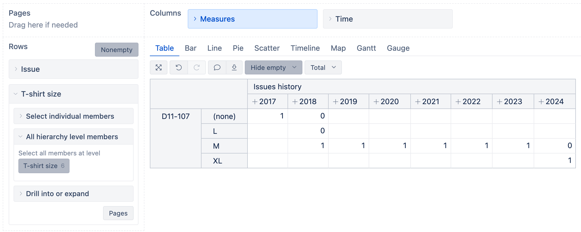The height and width of the screenshot is (232, 581).
Task: Open the Hide empty dropdown
Action: tap(273, 67)
